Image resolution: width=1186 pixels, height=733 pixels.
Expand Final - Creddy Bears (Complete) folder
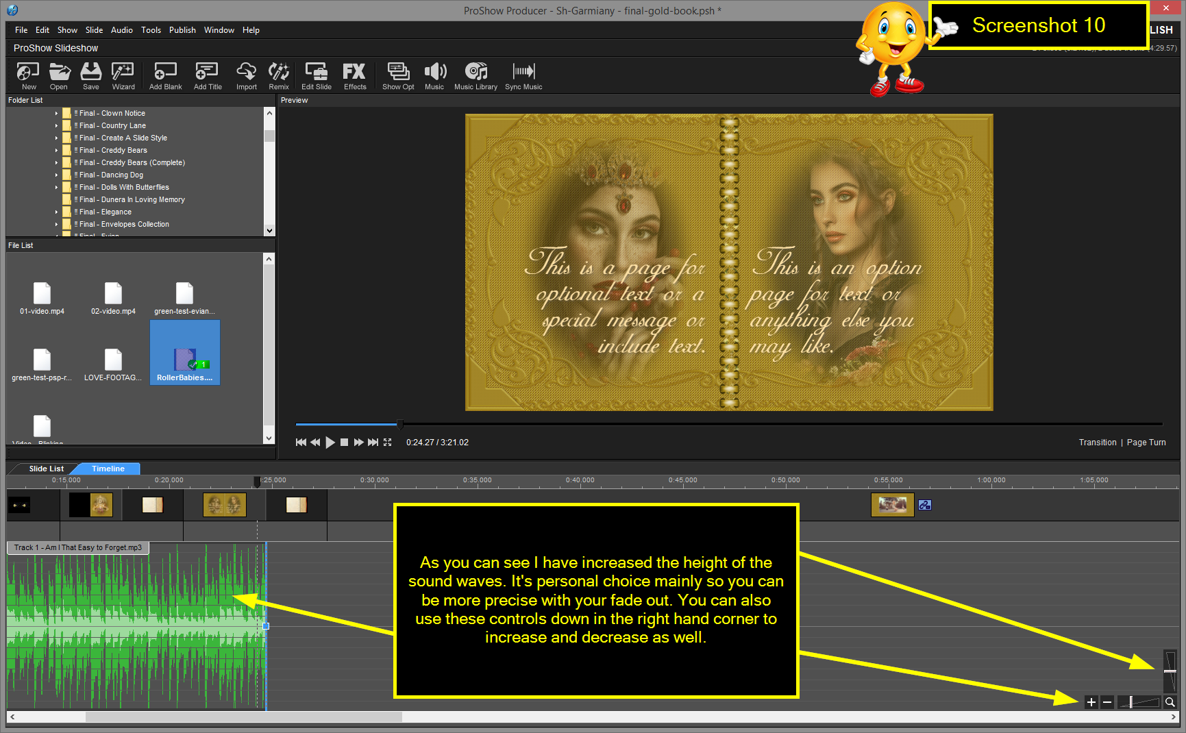pyautogui.click(x=56, y=163)
